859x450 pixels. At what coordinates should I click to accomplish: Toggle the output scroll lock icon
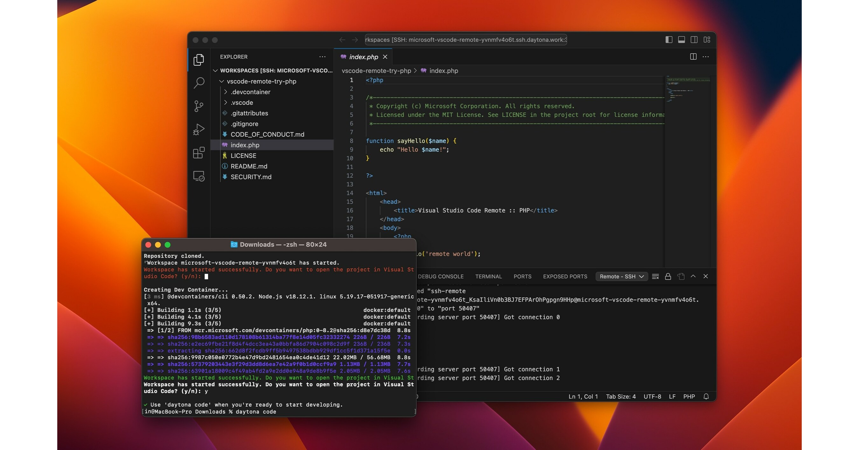click(x=668, y=276)
